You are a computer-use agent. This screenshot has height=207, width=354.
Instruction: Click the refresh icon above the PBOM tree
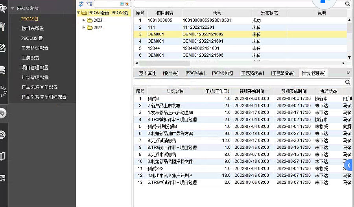click(81, 4)
